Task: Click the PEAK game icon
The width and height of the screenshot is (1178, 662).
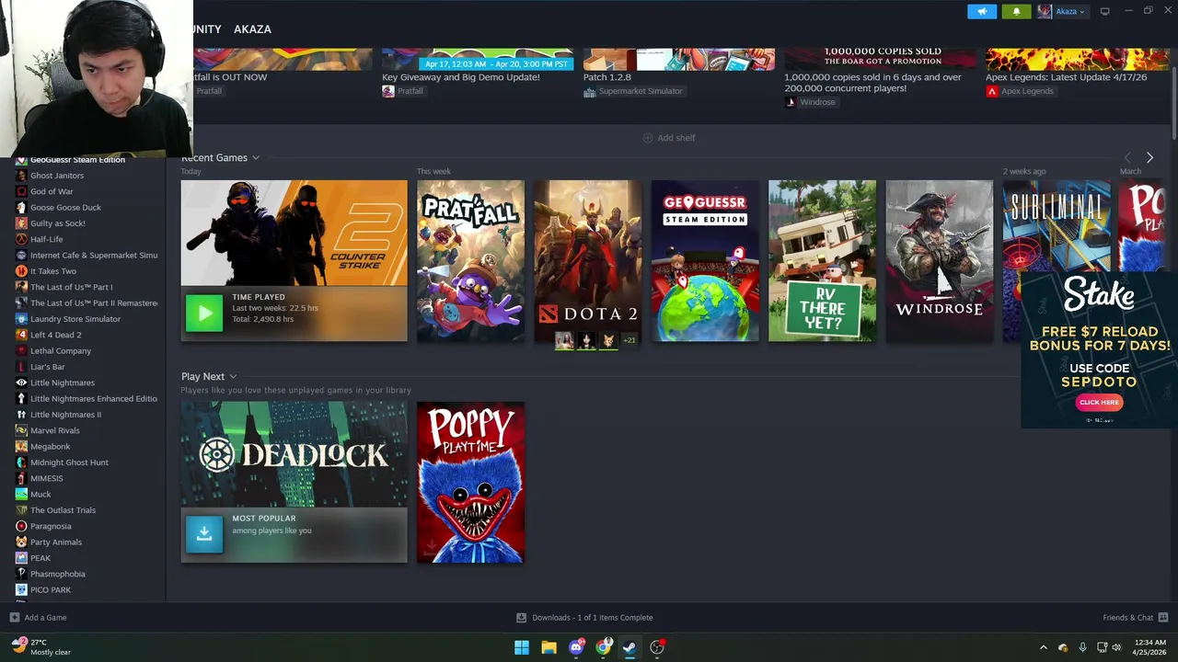Action: [21, 558]
